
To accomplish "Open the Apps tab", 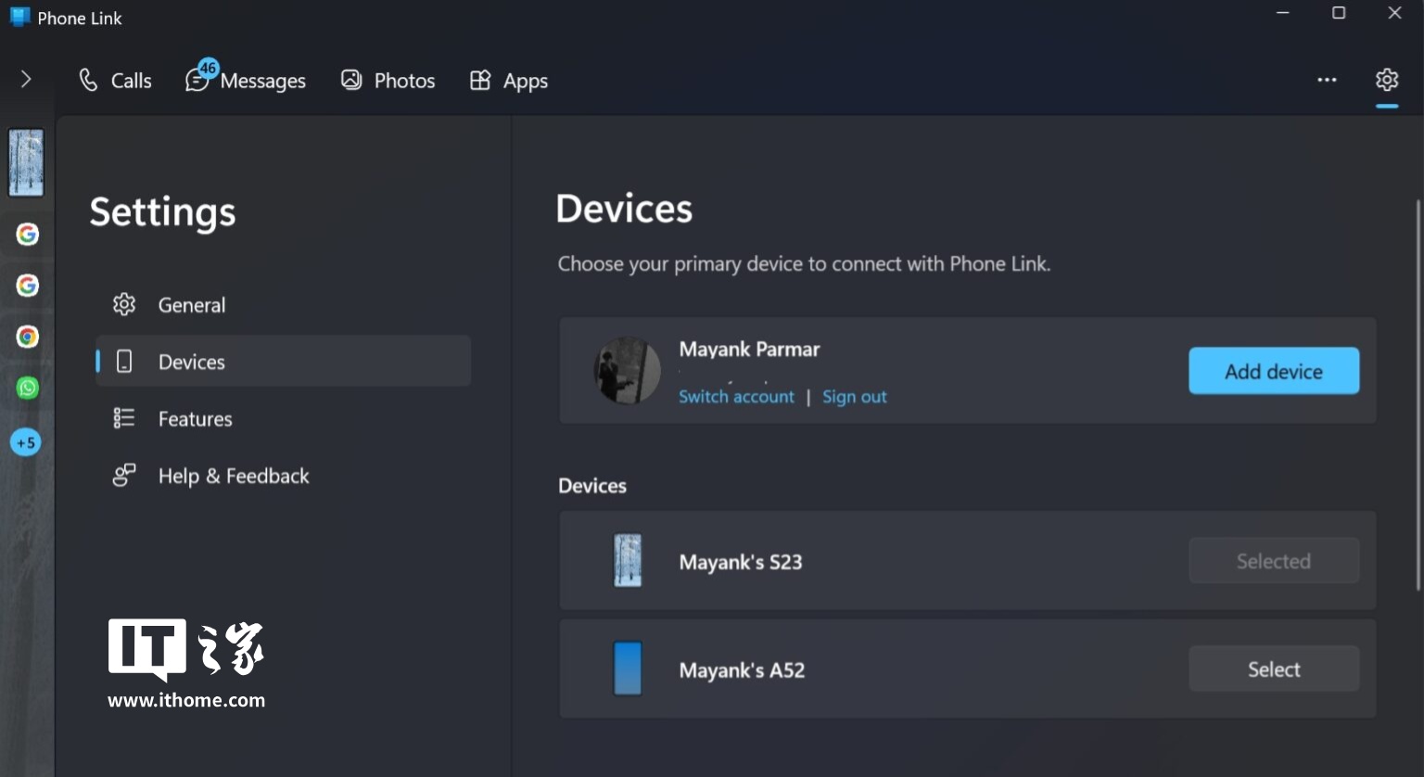I will click(x=509, y=81).
